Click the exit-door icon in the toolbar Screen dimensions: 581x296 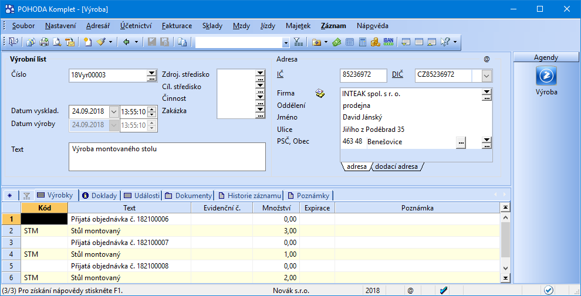click(14, 42)
